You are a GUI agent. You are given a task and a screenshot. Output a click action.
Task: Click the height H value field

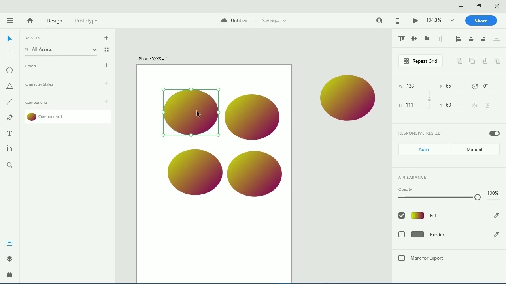coord(415,105)
